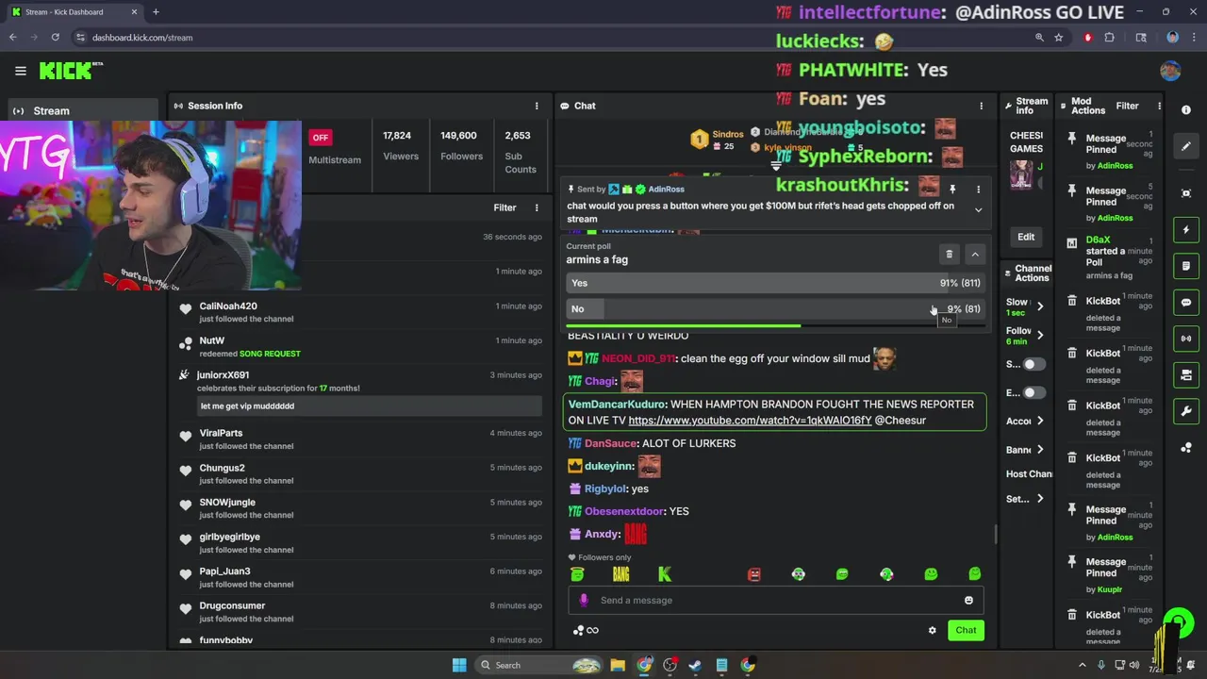
Task: Unpin the pinned message via pin icon
Action: [952, 190]
